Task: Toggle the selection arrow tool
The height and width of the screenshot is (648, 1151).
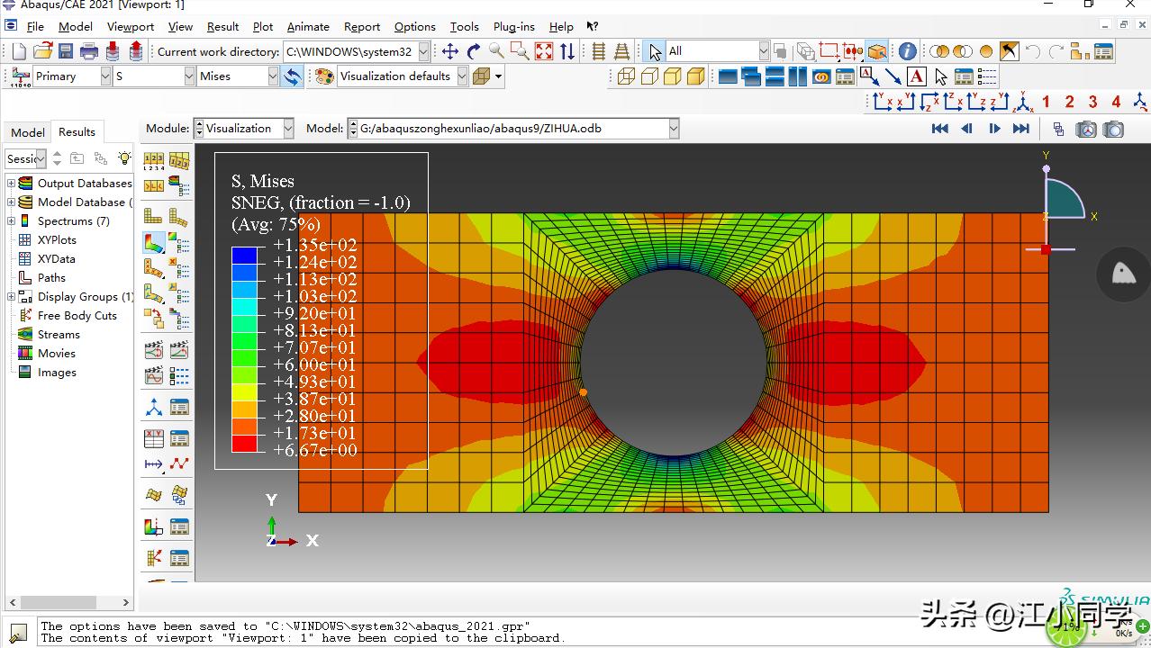Action: pyautogui.click(x=655, y=51)
